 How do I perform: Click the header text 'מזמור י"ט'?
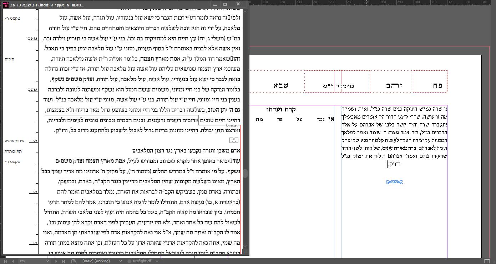[338, 86]
